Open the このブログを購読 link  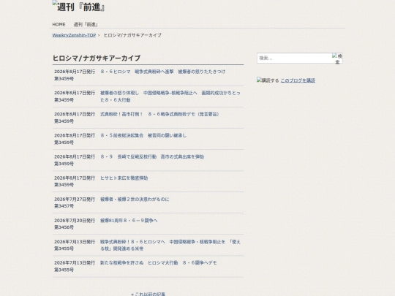[x=298, y=80]
